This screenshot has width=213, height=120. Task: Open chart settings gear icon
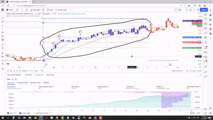(190, 10)
